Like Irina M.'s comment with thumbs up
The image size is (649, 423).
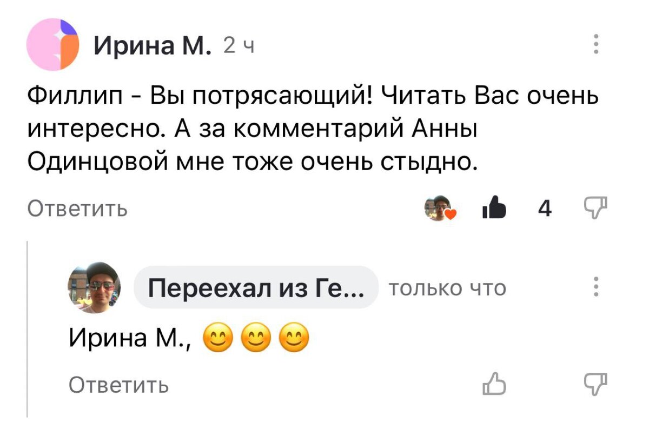(494, 208)
